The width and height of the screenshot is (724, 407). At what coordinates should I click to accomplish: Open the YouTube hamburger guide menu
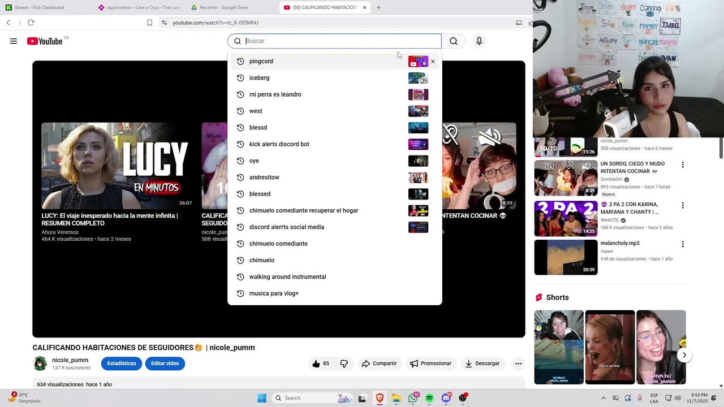click(14, 41)
